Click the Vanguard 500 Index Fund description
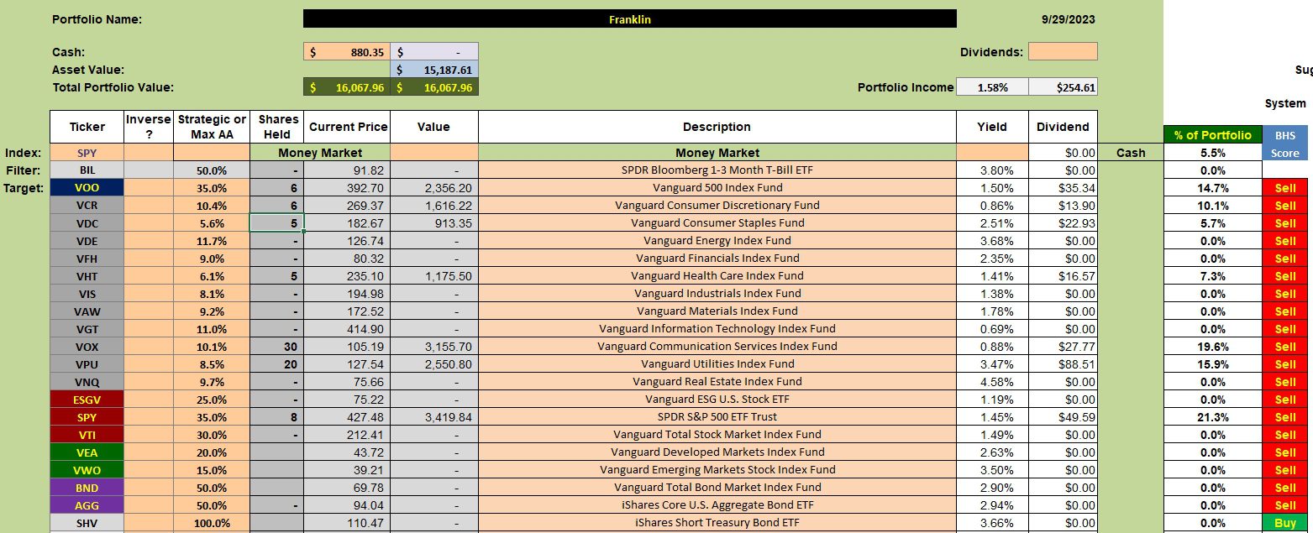This screenshot has width=1313, height=533. click(717, 188)
